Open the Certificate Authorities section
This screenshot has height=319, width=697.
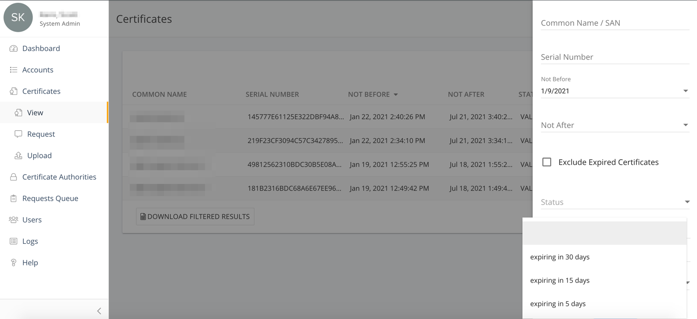click(59, 177)
